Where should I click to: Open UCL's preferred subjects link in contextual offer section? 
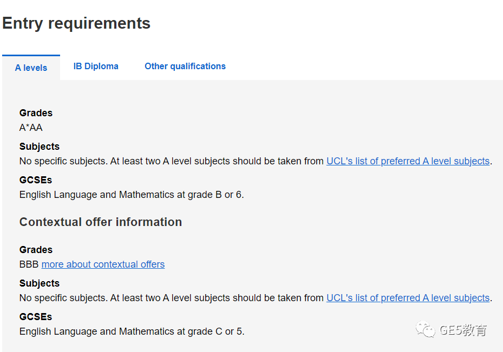coord(408,298)
